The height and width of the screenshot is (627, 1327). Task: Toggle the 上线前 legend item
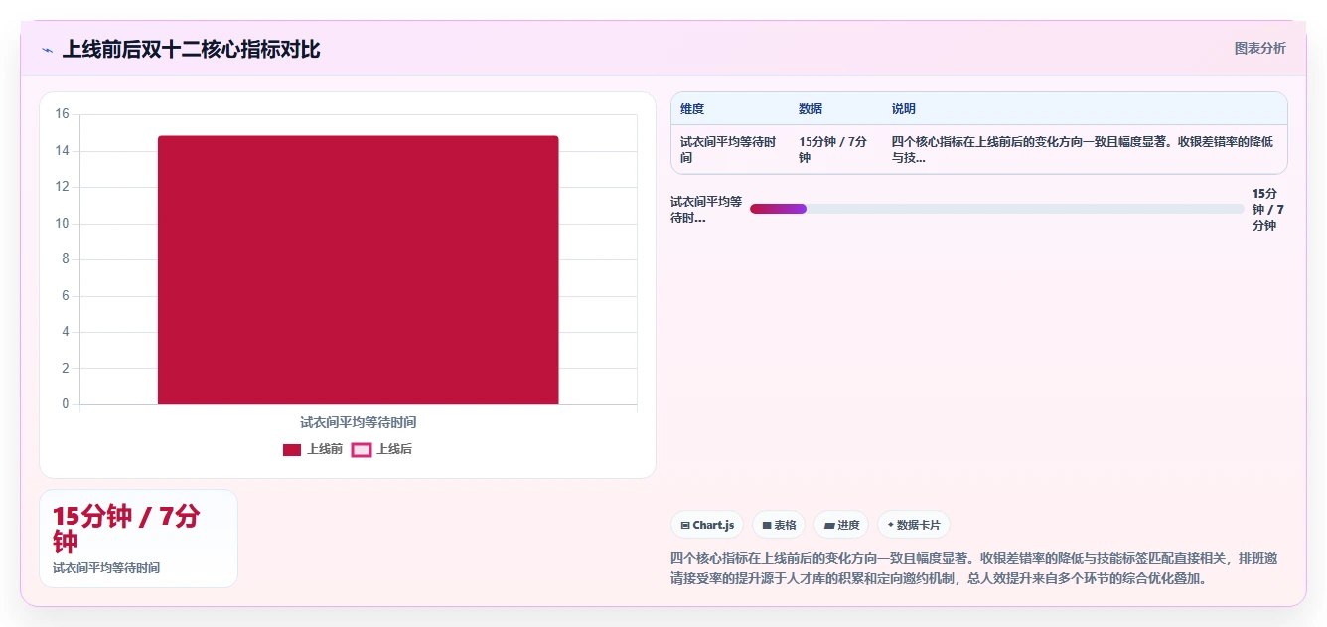coord(313,449)
